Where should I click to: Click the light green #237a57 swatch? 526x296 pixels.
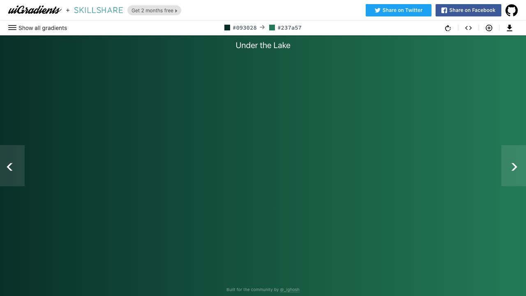(x=272, y=28)
